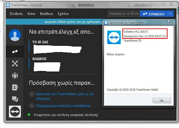
Task: Open the Computers & Contacts sidebar icon
Action: pyautogui.click(x=15, y=87)
